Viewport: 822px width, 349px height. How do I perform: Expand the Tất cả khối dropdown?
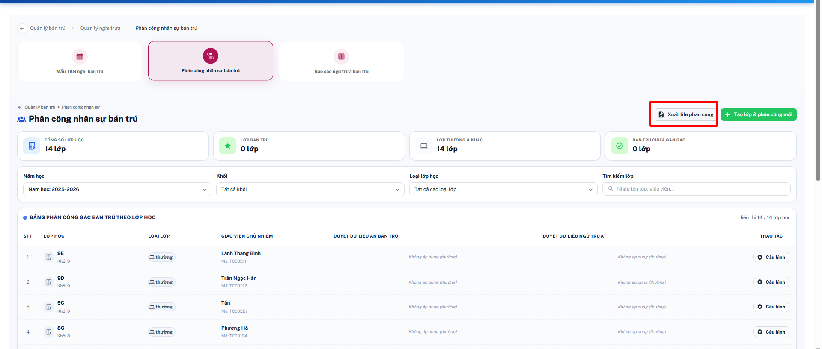(310, 189)
